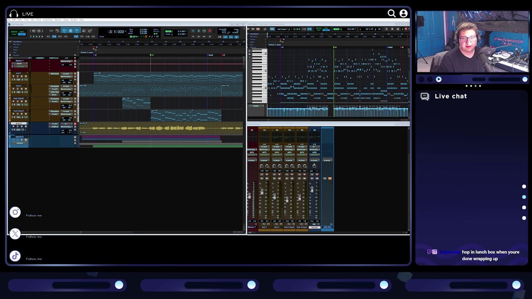This screenshot has width=532, height=299.
Task: Click the Go to End transport button
Action: [210, 37]
